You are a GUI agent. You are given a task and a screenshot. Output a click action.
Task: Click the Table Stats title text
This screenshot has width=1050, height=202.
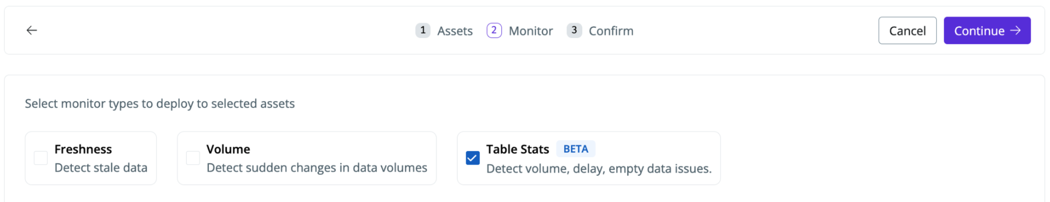click(x=518, y=149)
